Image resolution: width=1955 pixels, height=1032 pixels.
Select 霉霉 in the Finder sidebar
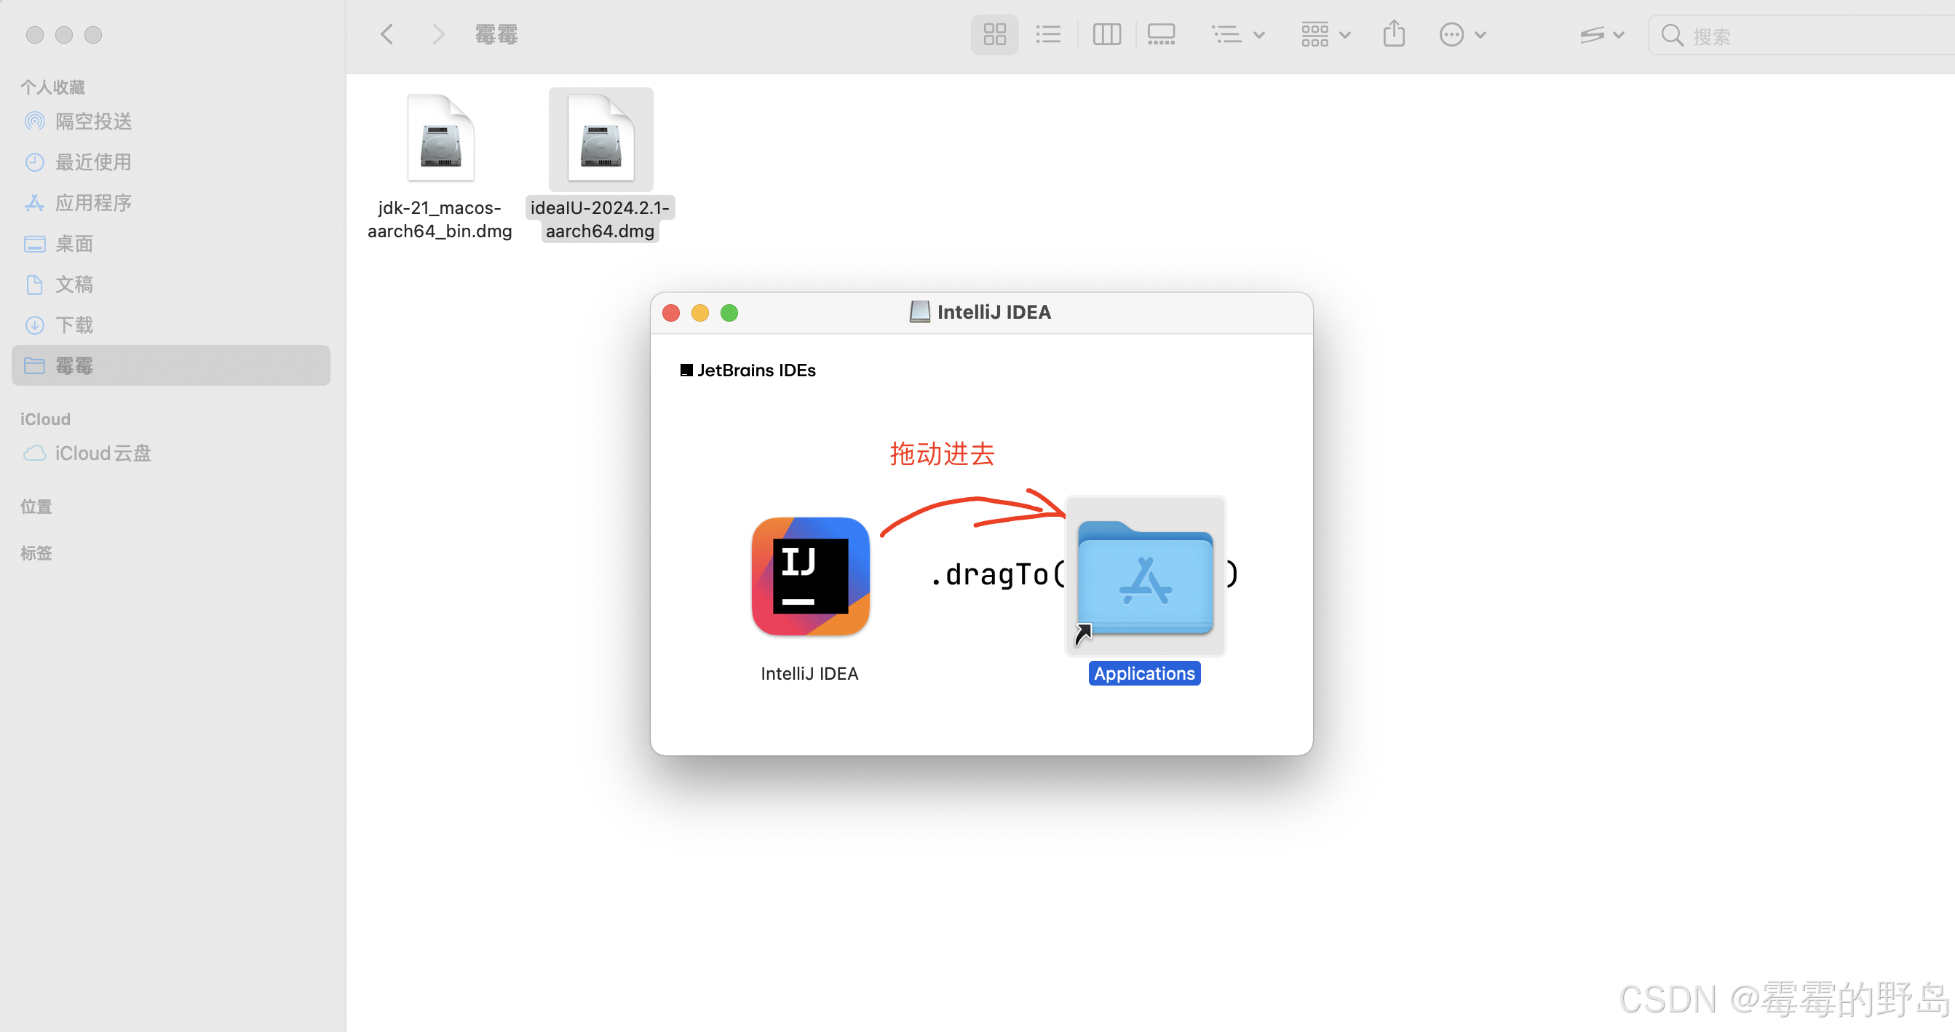click(74, 365)
